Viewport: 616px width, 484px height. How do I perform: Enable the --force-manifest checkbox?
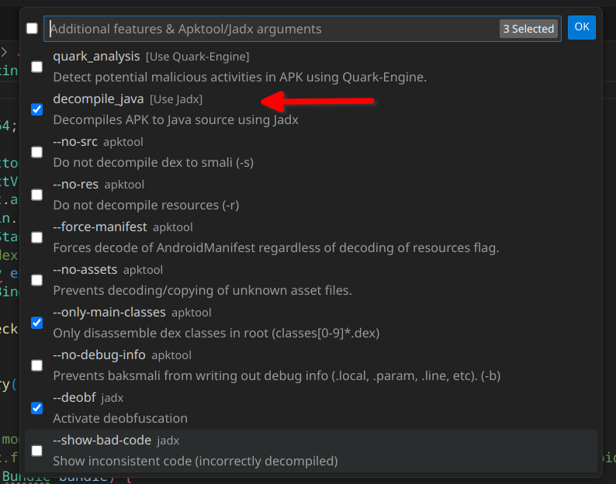click(x=36, y=237)
